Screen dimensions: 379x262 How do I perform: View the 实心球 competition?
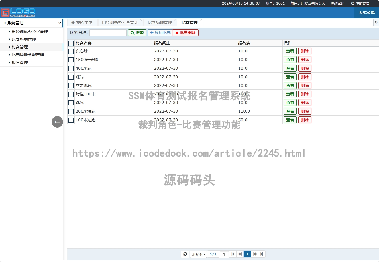click(290, 51)
